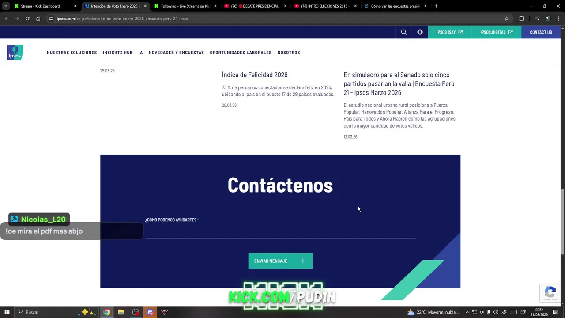The width and height of the screenshot is (565, 318).
Task: Open the Insights Hub menu
Action: click(x=118, y=53)
